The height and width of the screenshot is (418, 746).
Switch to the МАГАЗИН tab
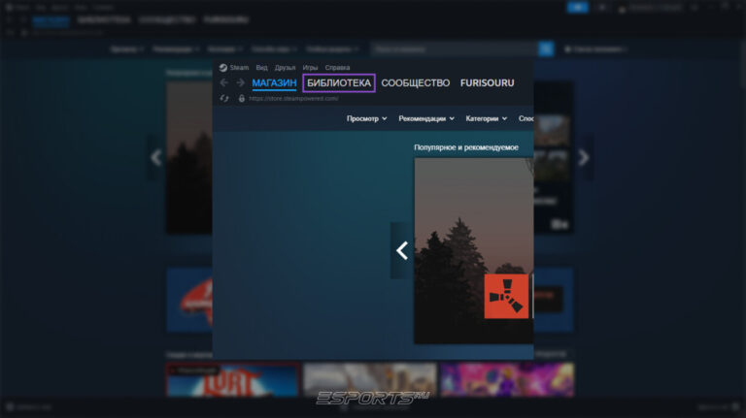coord(274,83)
